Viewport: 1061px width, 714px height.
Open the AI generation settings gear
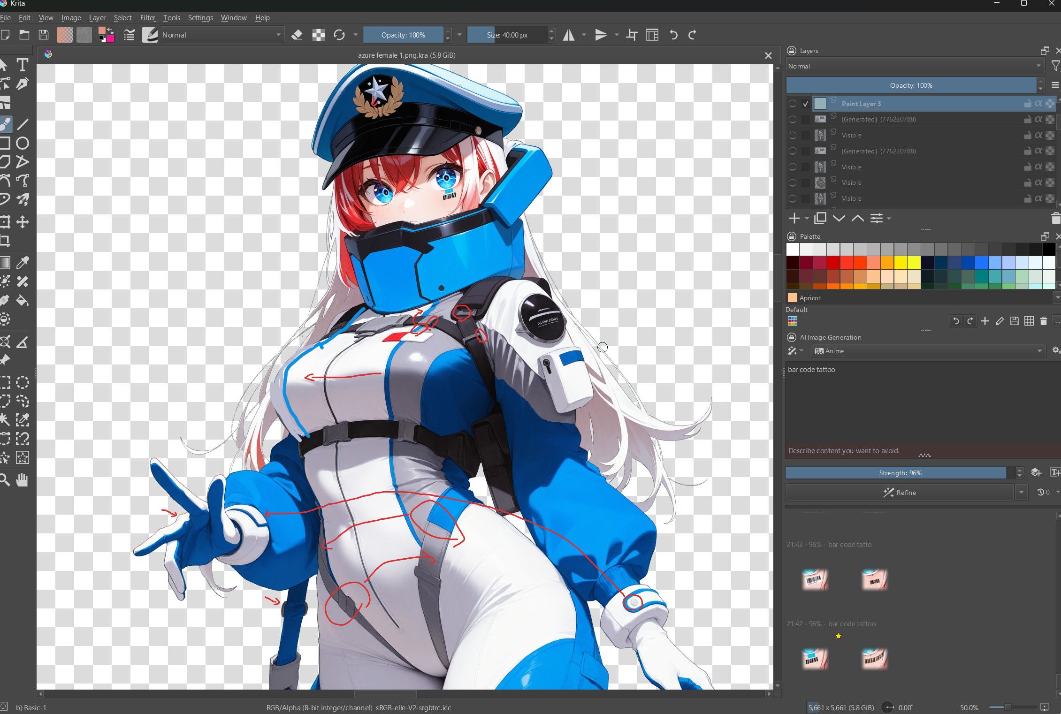coord(1055,350)
